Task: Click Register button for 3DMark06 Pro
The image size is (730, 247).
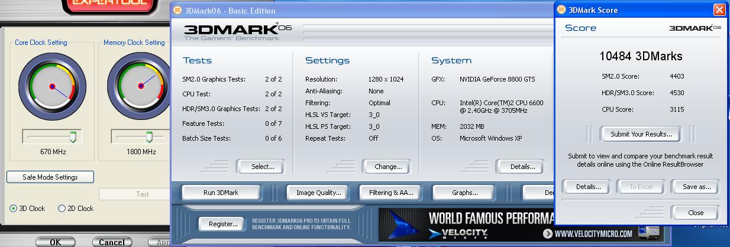Action: (x=222, y=225)
